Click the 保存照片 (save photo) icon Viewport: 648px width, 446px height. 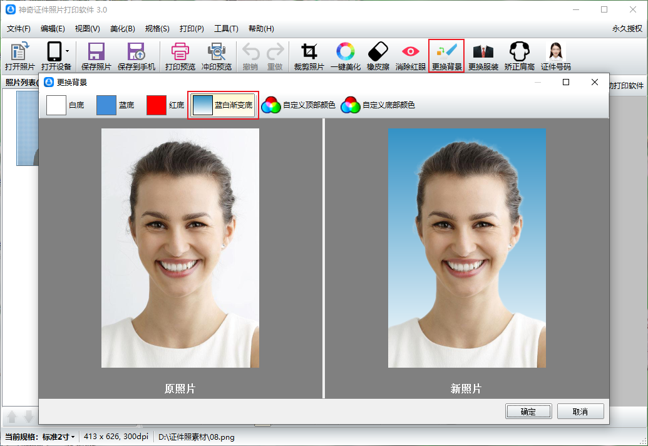tap(96, 56)
